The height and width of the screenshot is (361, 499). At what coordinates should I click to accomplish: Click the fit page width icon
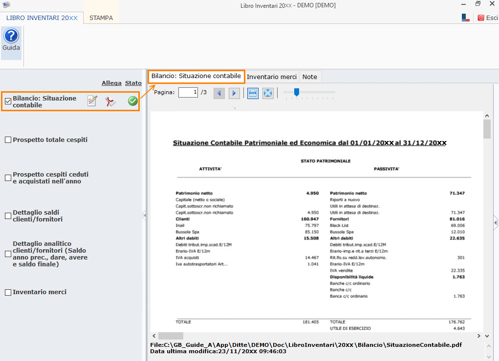pos(253,93)
